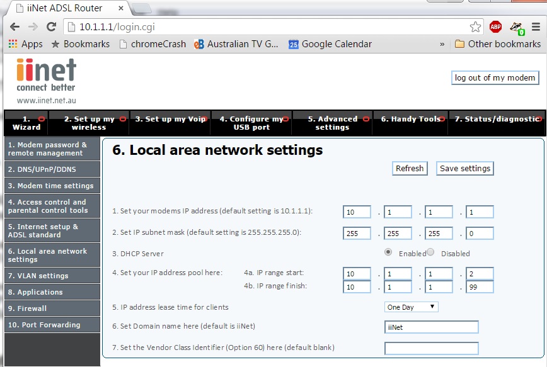The width and height of the screenshot is (547, 367).
Task: Click the Refresh button
Action: (x=410, y=168)
